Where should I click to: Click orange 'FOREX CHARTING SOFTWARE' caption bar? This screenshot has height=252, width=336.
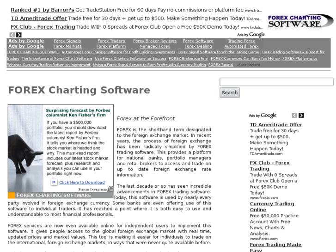click(61, 196)
